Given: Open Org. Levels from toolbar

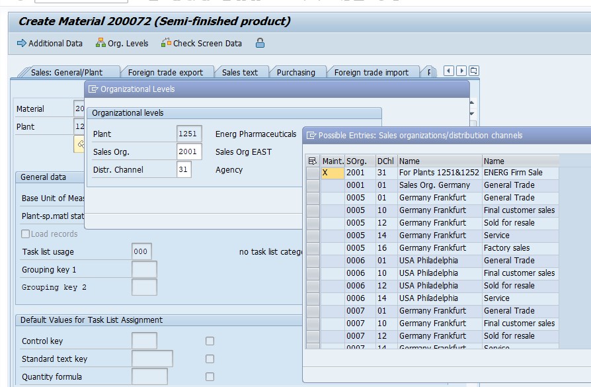Looking at the screenshot, I should (x=122, y=44).
